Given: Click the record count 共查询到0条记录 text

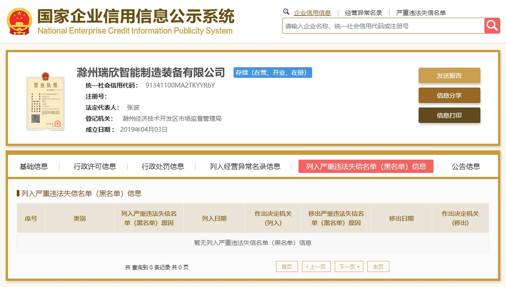Looking at the screenshot, I should [x=157, y=267].
